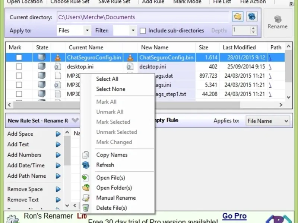Click the Depth number field

pos(241,30)
